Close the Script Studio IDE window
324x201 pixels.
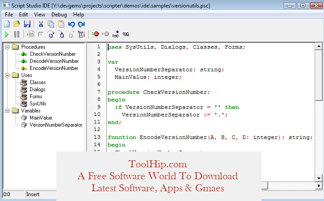tap(316, 6)
